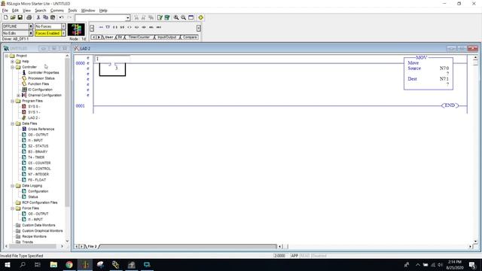482x271 pixels.
Task: Open the Help menu
Action: click(x=103, y=11)
